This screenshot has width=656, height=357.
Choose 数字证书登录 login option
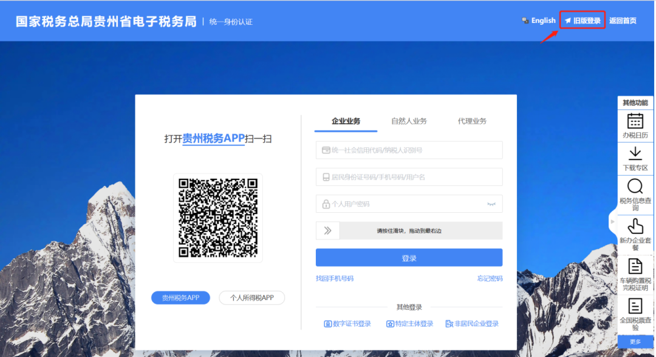[347, 324]
